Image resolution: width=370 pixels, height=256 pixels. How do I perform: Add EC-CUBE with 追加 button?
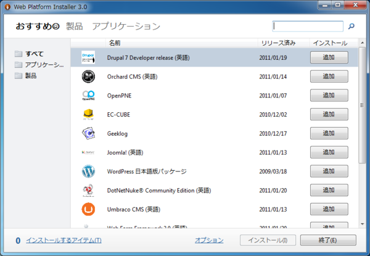coord(329,115)
